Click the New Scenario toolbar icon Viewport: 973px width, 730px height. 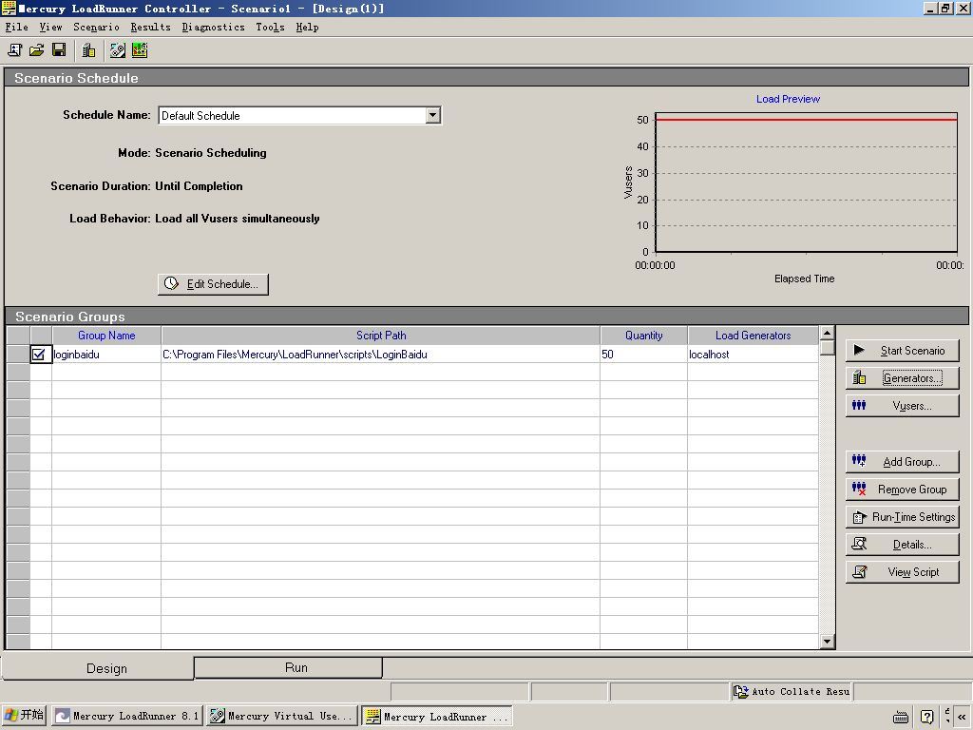pyautogui.click(x=14, y=50)
